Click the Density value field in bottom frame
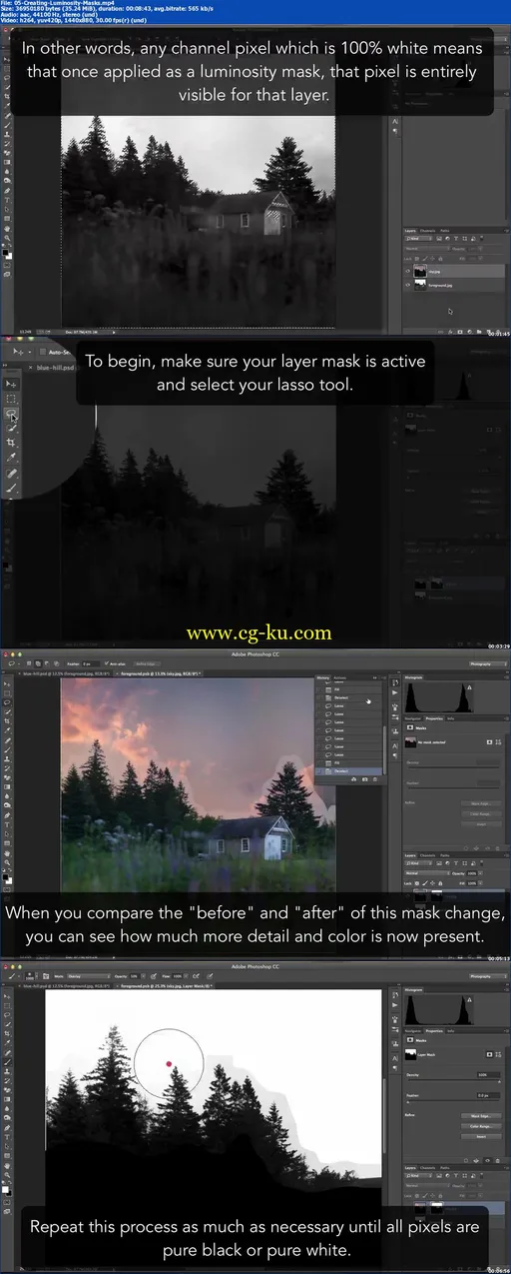Image resolution: width=511 pixels, height=1274 pixels. [489, 1074]
